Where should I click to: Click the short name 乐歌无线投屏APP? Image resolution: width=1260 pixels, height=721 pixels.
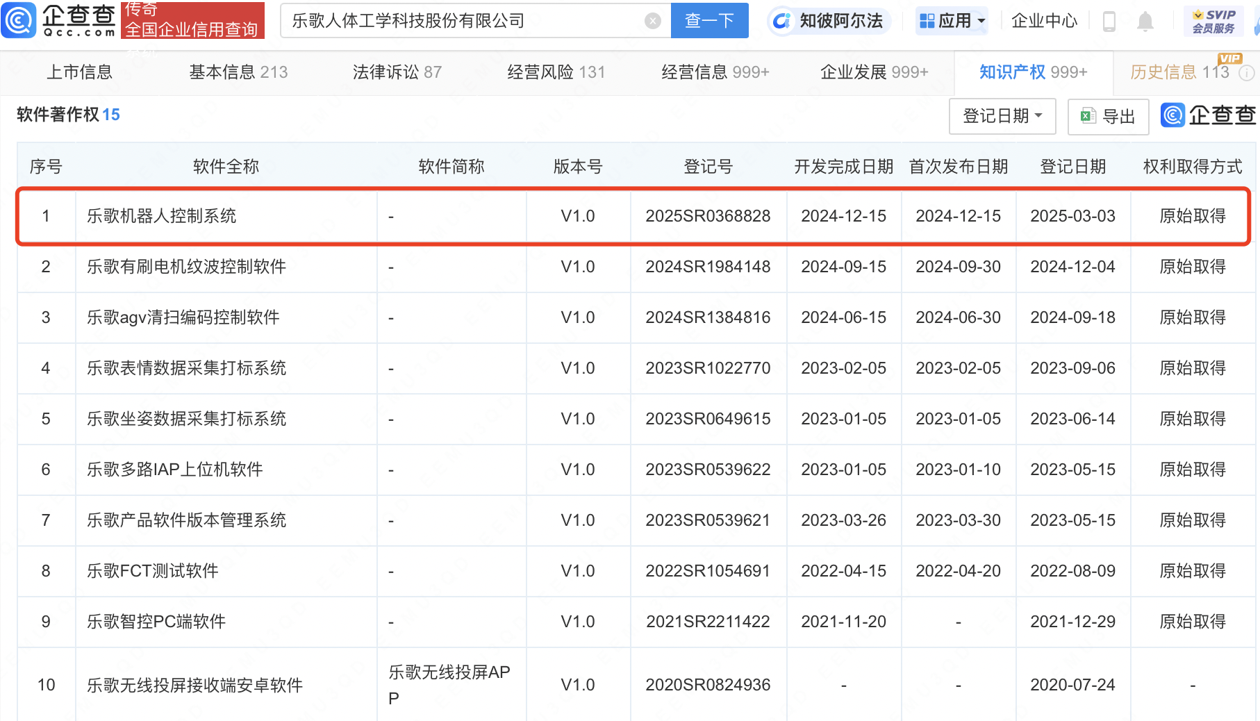[x=449, y=685]
